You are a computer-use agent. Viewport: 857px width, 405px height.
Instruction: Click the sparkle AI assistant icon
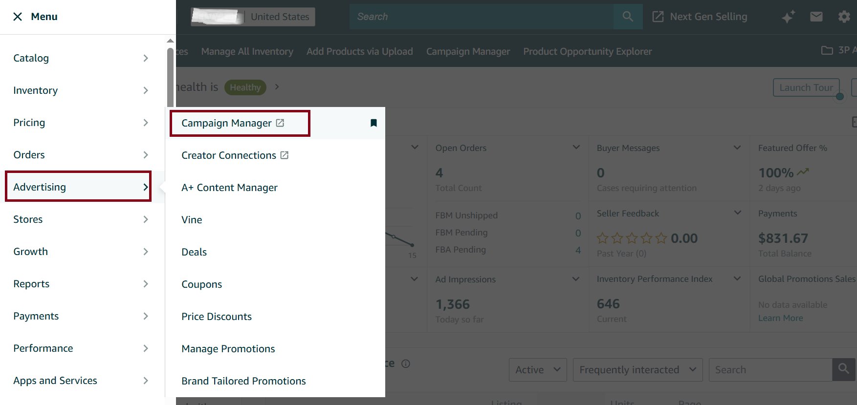click(x=788, y=17)
